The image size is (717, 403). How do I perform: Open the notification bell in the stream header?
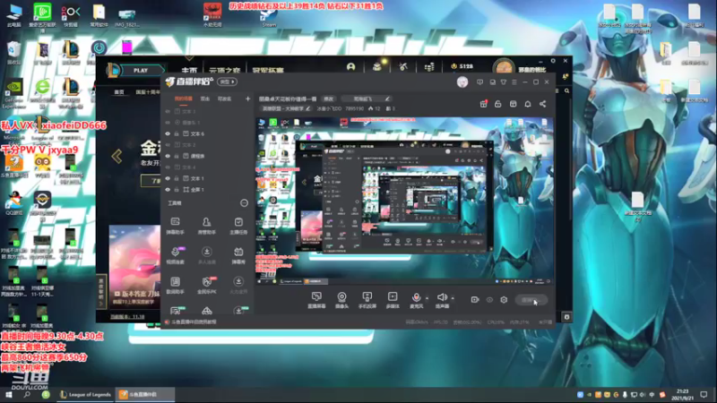click(528, 104)
